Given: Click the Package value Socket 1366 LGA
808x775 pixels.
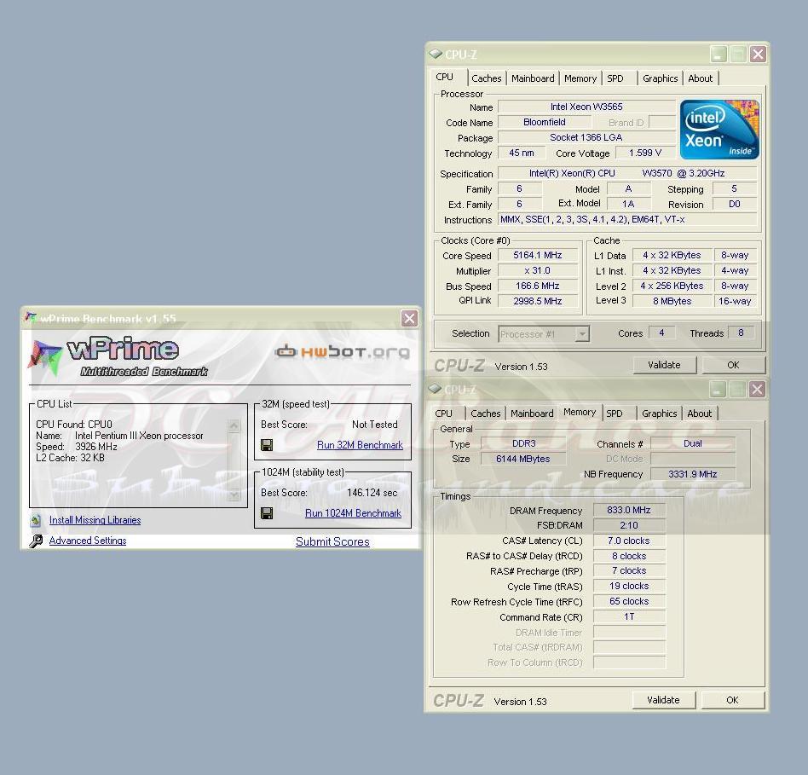Looking at the screenshot, I should [586, 137].
